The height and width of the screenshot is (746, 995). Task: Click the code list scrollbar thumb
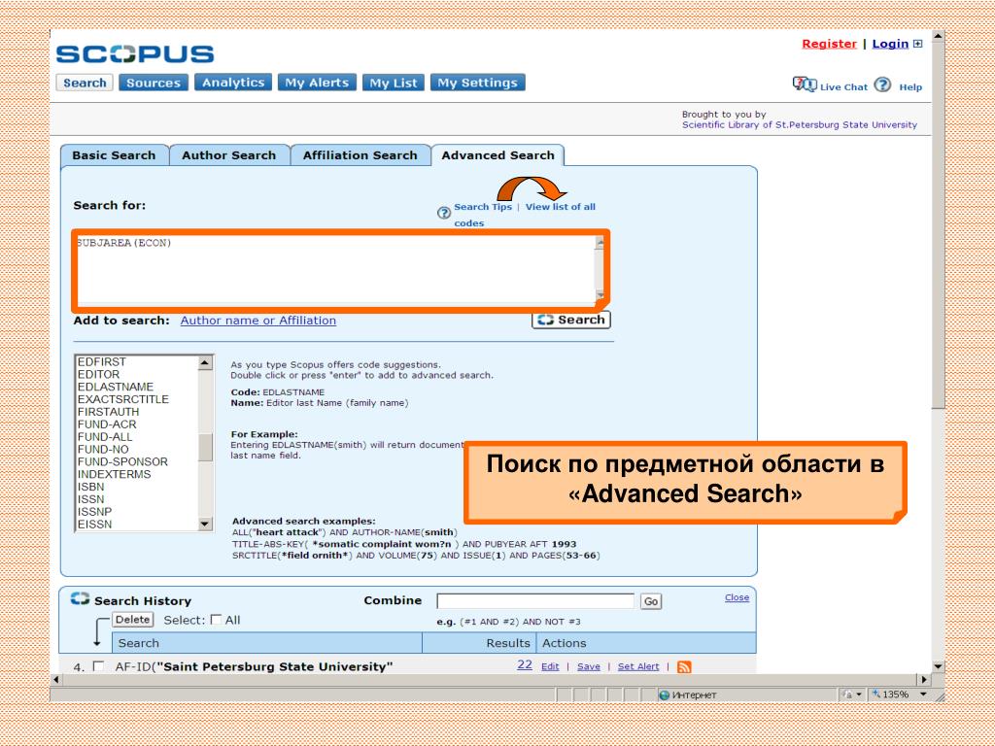tap(205, 447)
